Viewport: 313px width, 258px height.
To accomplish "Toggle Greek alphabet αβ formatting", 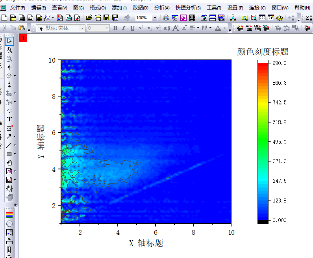I will pos(167,28).
